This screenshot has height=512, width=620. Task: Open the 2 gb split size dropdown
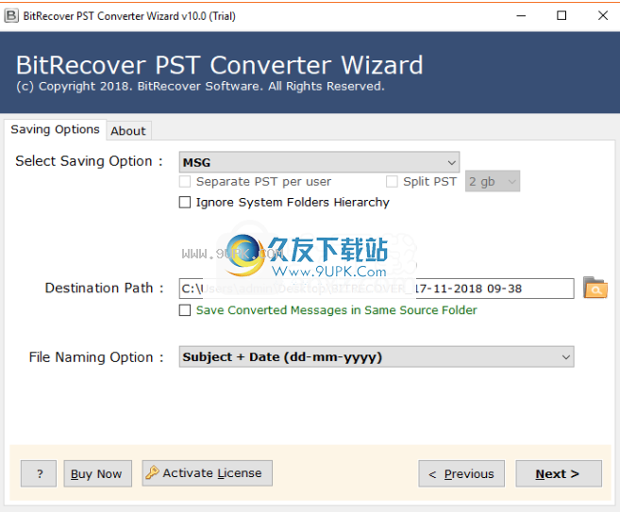coord(493,181)
